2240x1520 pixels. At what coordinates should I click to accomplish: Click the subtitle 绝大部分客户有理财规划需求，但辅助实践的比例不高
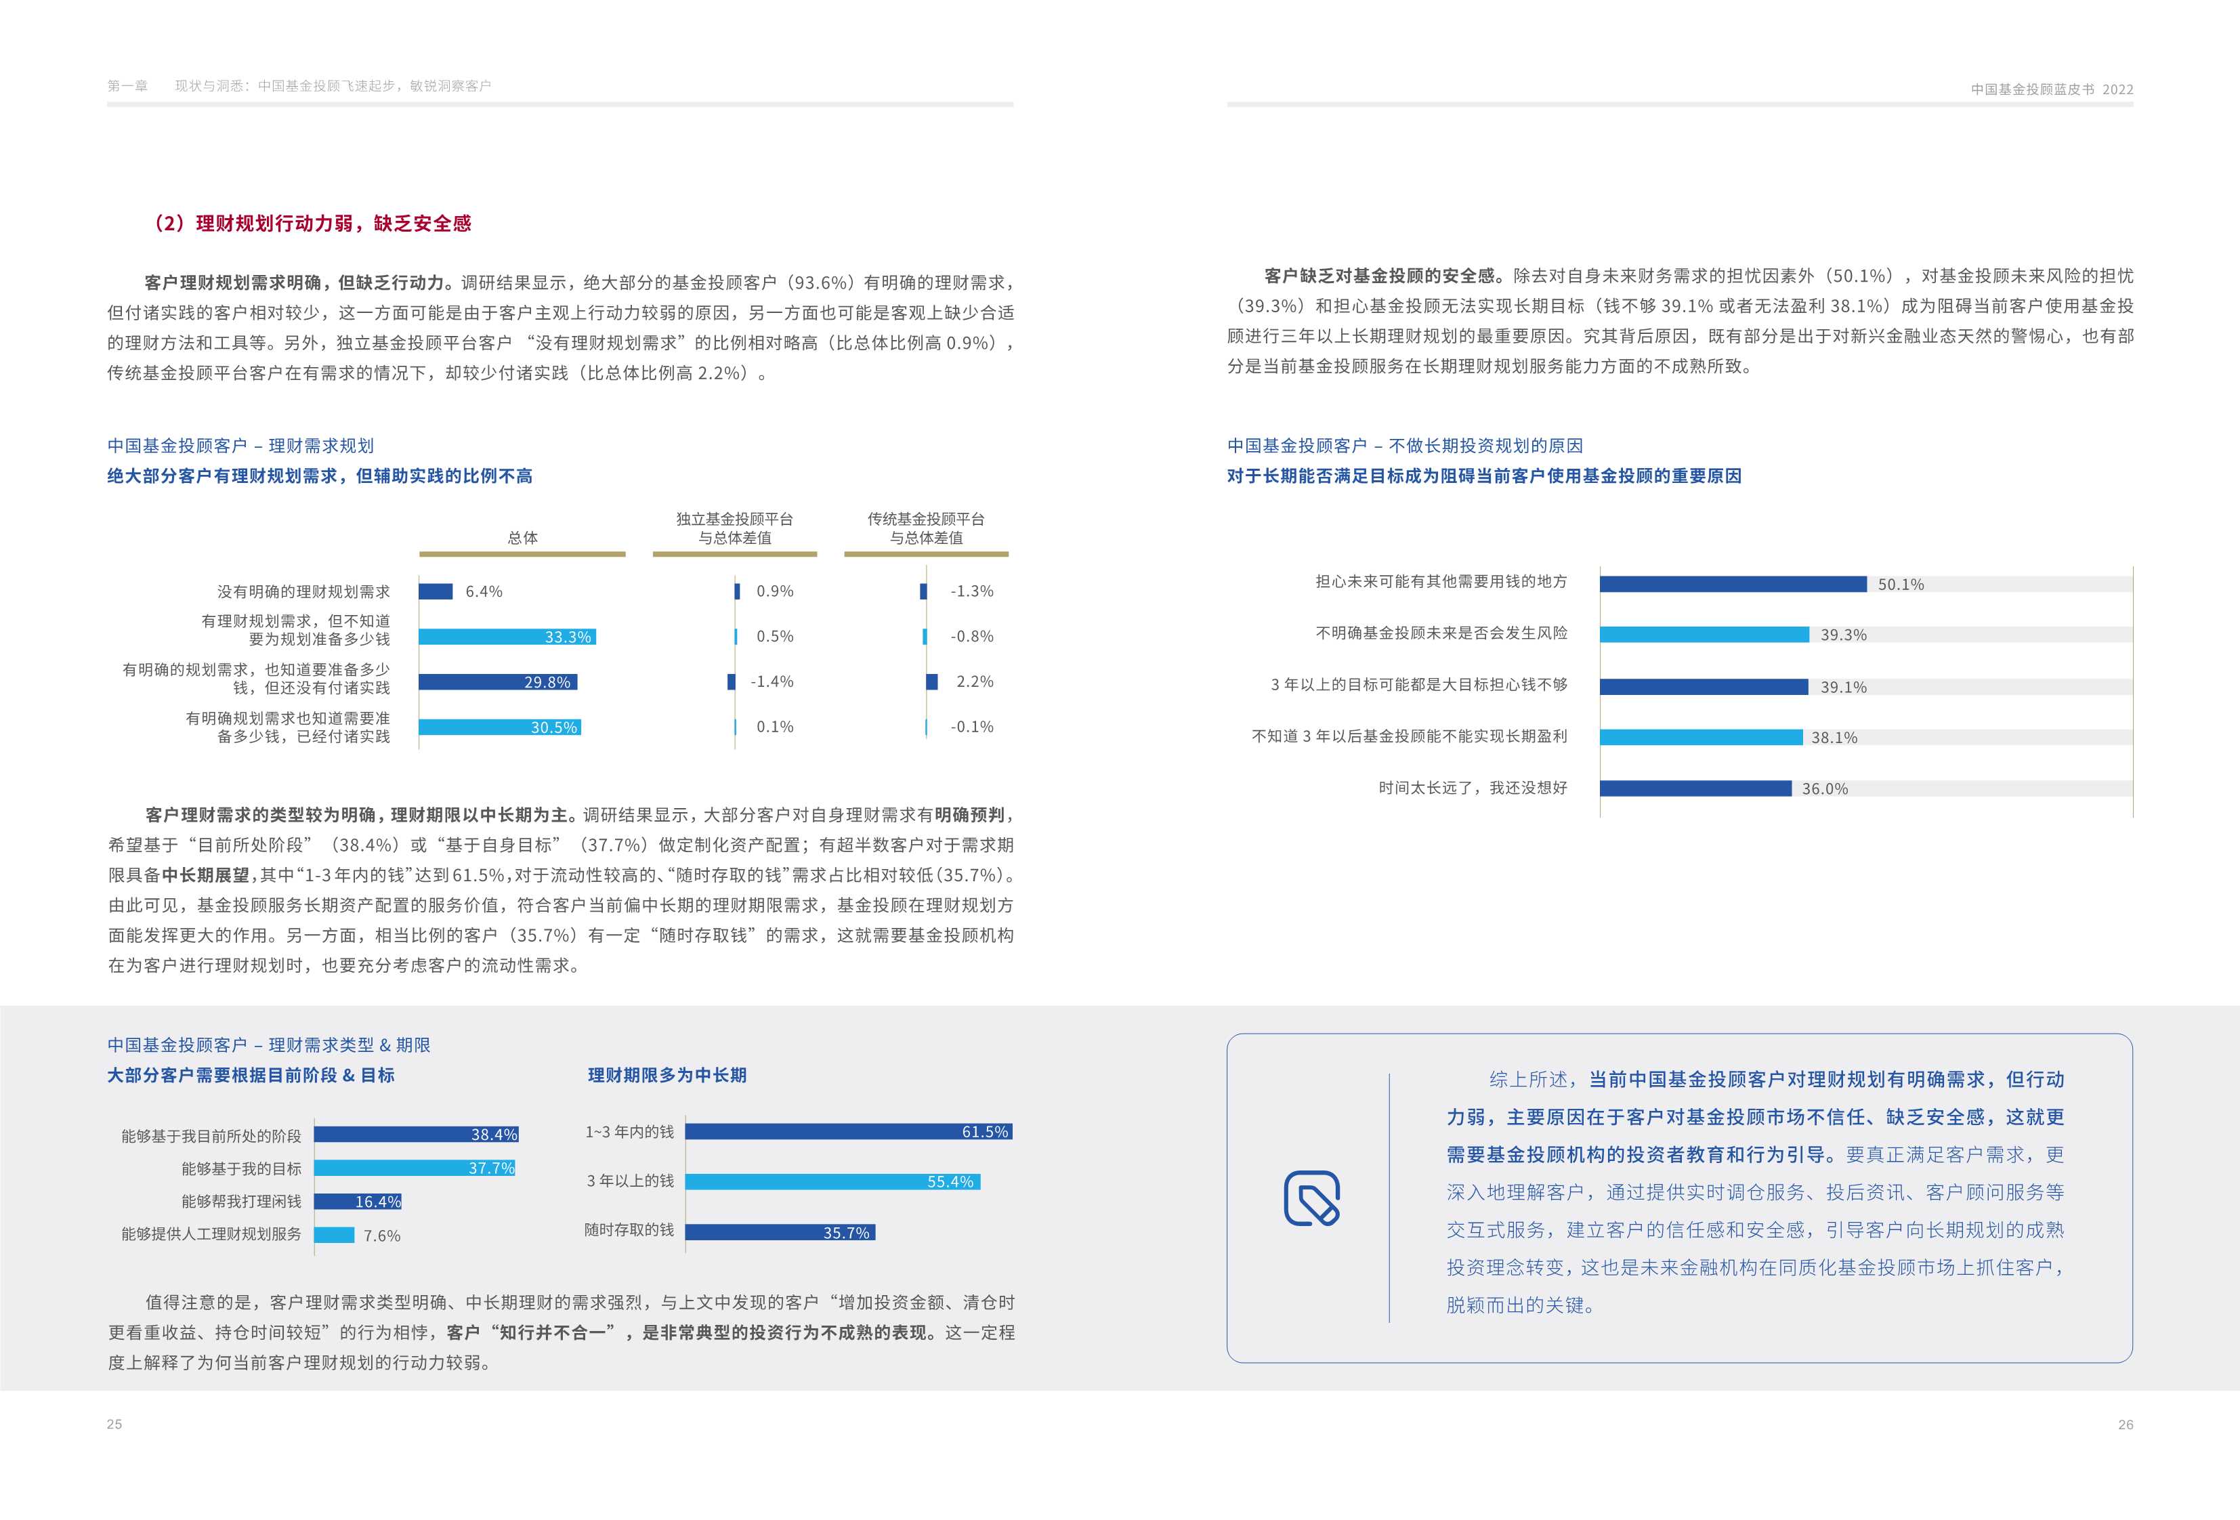point(319,476)
